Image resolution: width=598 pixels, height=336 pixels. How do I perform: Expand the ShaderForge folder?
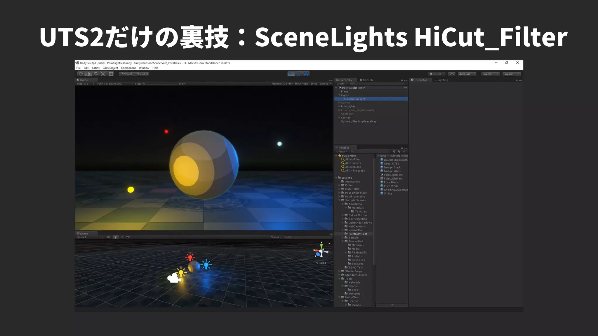(x=339, y=271)
